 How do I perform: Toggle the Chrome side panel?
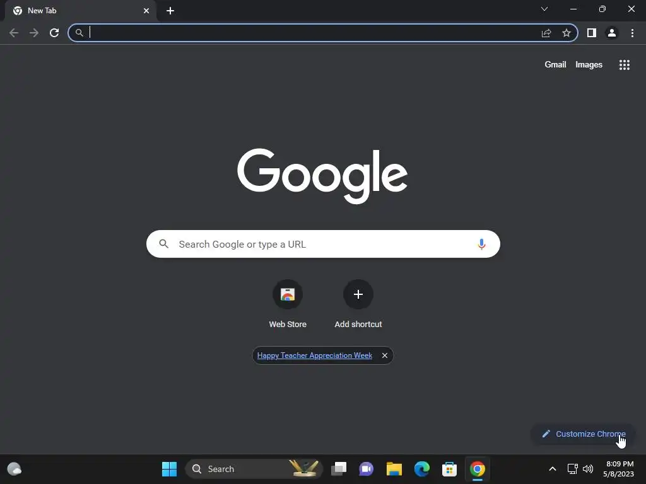(x=592, y=33)
